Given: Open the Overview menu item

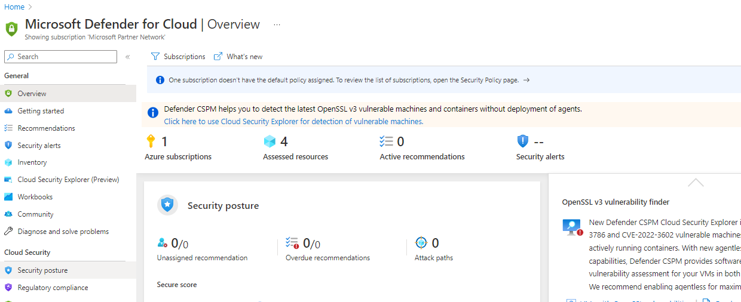Looking at the screenshot, I should [68, 94].
